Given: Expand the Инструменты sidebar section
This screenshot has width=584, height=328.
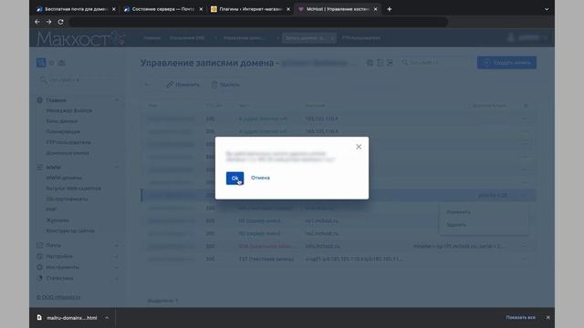Looking at the screenshot, I should (117, 267).
